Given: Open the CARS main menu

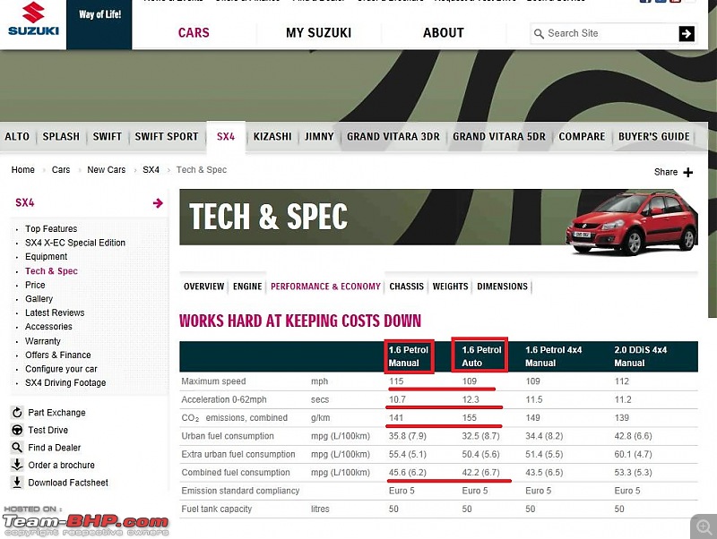Looking at the screenshot, I should [194, 33].
